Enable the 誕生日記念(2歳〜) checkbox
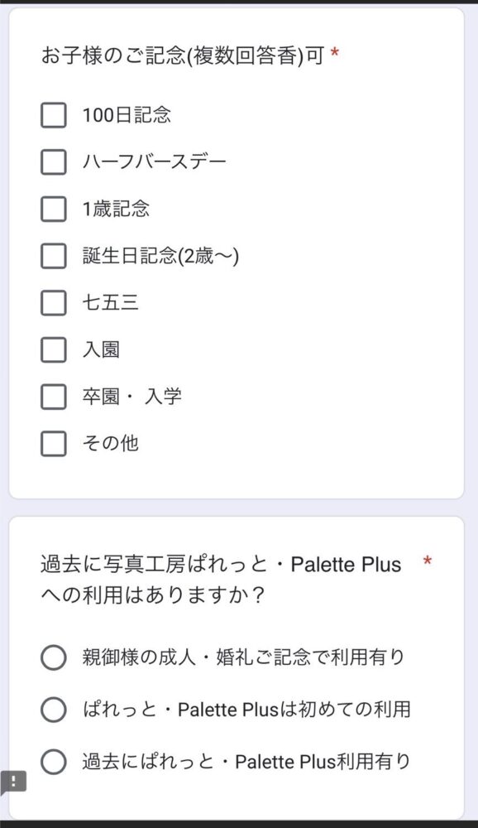The width and height of the screenshot is (478, 828). click(x=53, y=256)
